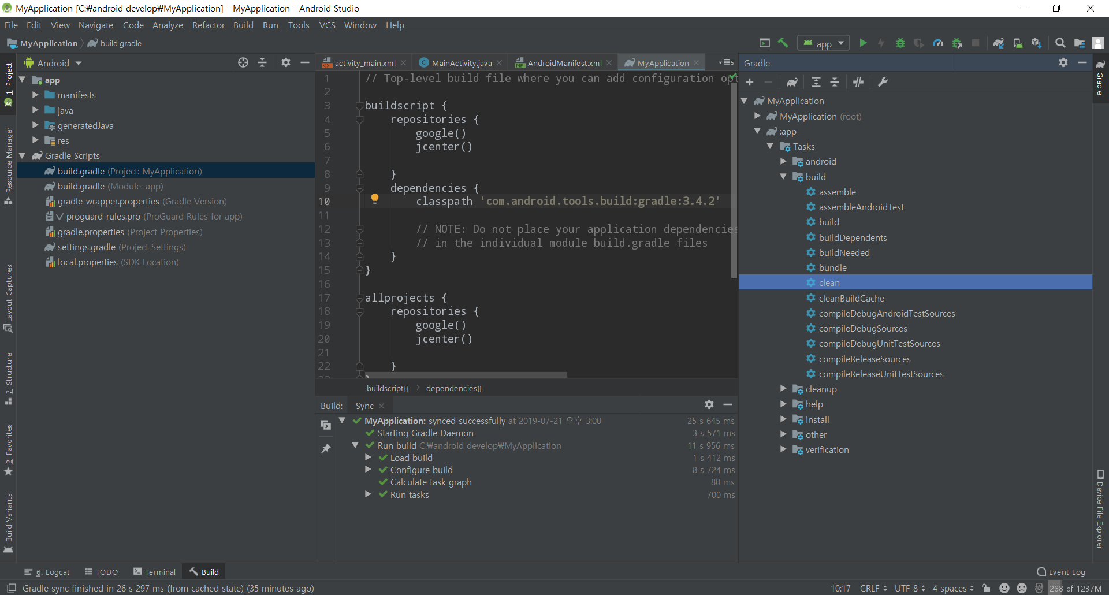Open build.gradle (Module: app) file
Image resolution: width=1109 pixels, height=595 pixels.
point(110,186)
